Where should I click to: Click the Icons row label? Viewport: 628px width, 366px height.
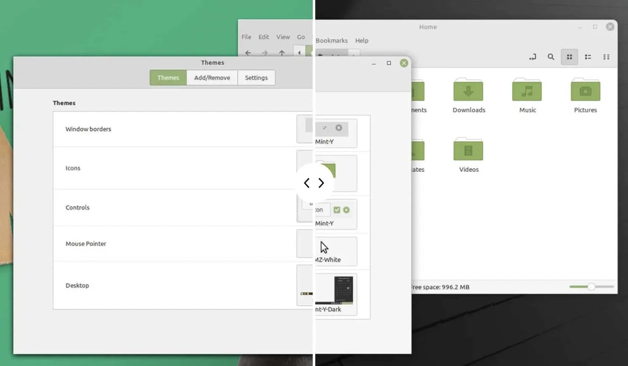tap(73, 168)
